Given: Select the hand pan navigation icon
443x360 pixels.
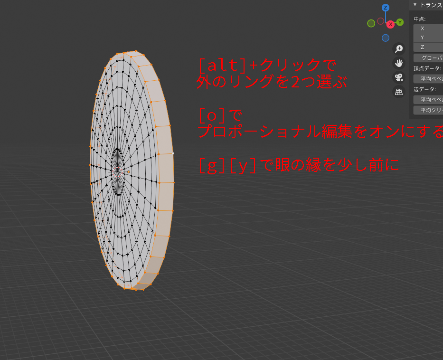Looking at the screenshot, I should [x=398, y=63].
